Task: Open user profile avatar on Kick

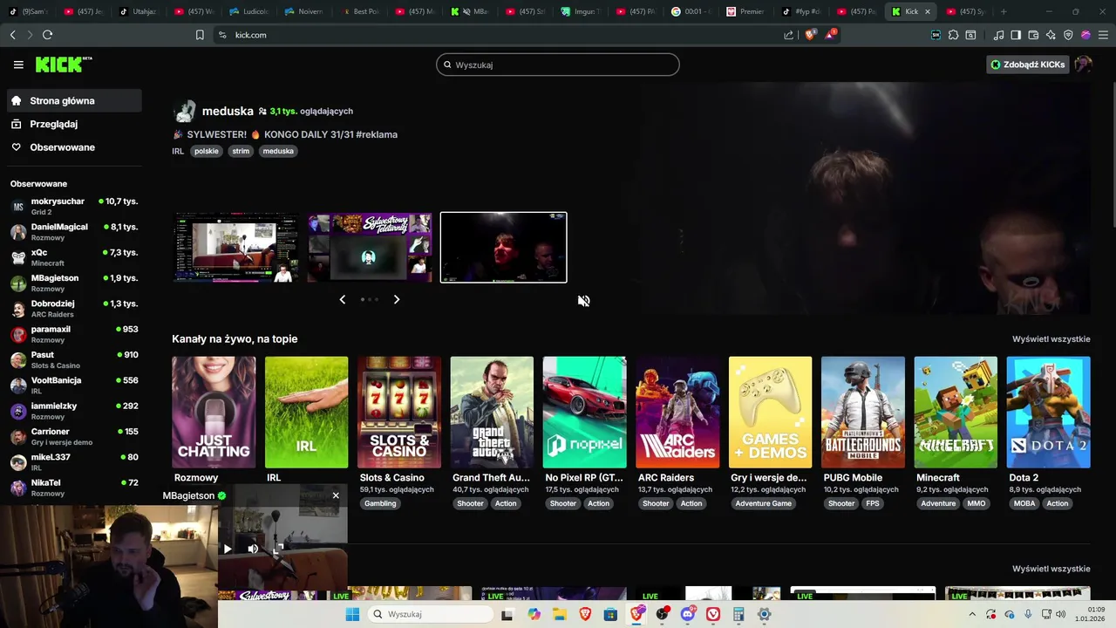Action: (x=1083, y=65)
